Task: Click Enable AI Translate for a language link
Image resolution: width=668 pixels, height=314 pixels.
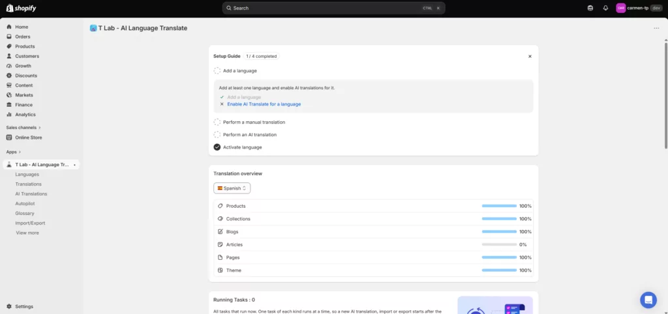Action: [x=264, y=104]
